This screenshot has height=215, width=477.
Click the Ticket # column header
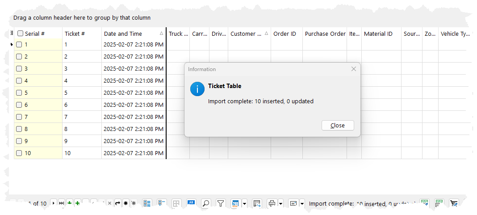pyautogui.click(x=75, y=34)
